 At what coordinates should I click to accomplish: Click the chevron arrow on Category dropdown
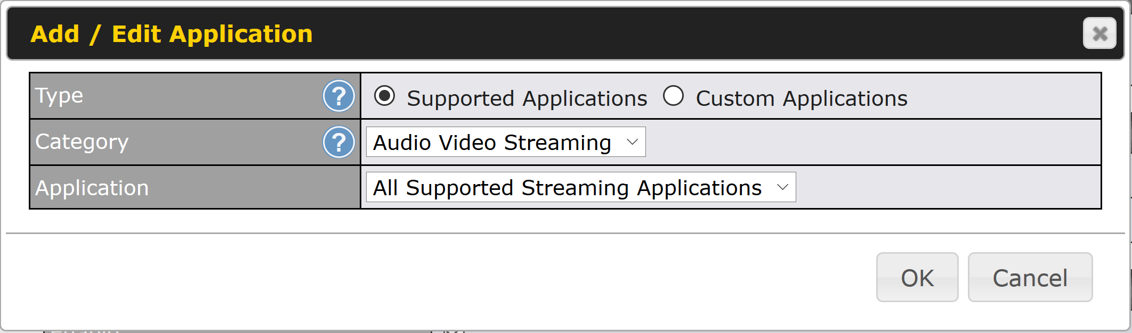[x=632, y=142]
